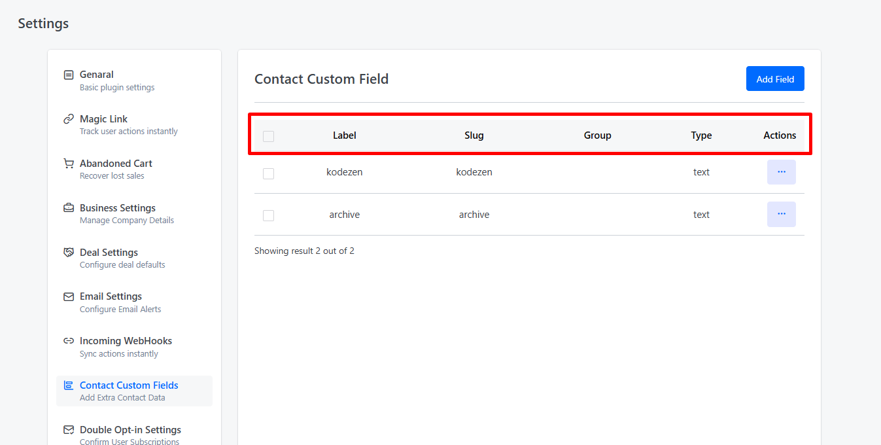Click the Group column header
Image resolution: width=881 pixels, height=445 pixels.
(x=598, y=135)
